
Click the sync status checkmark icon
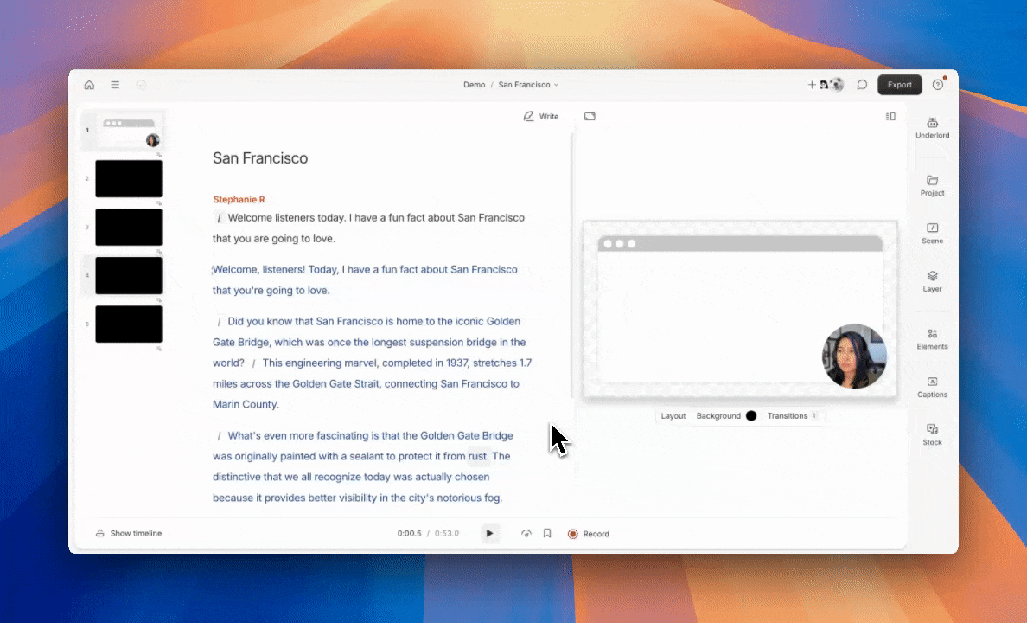[x=141, y=85]
